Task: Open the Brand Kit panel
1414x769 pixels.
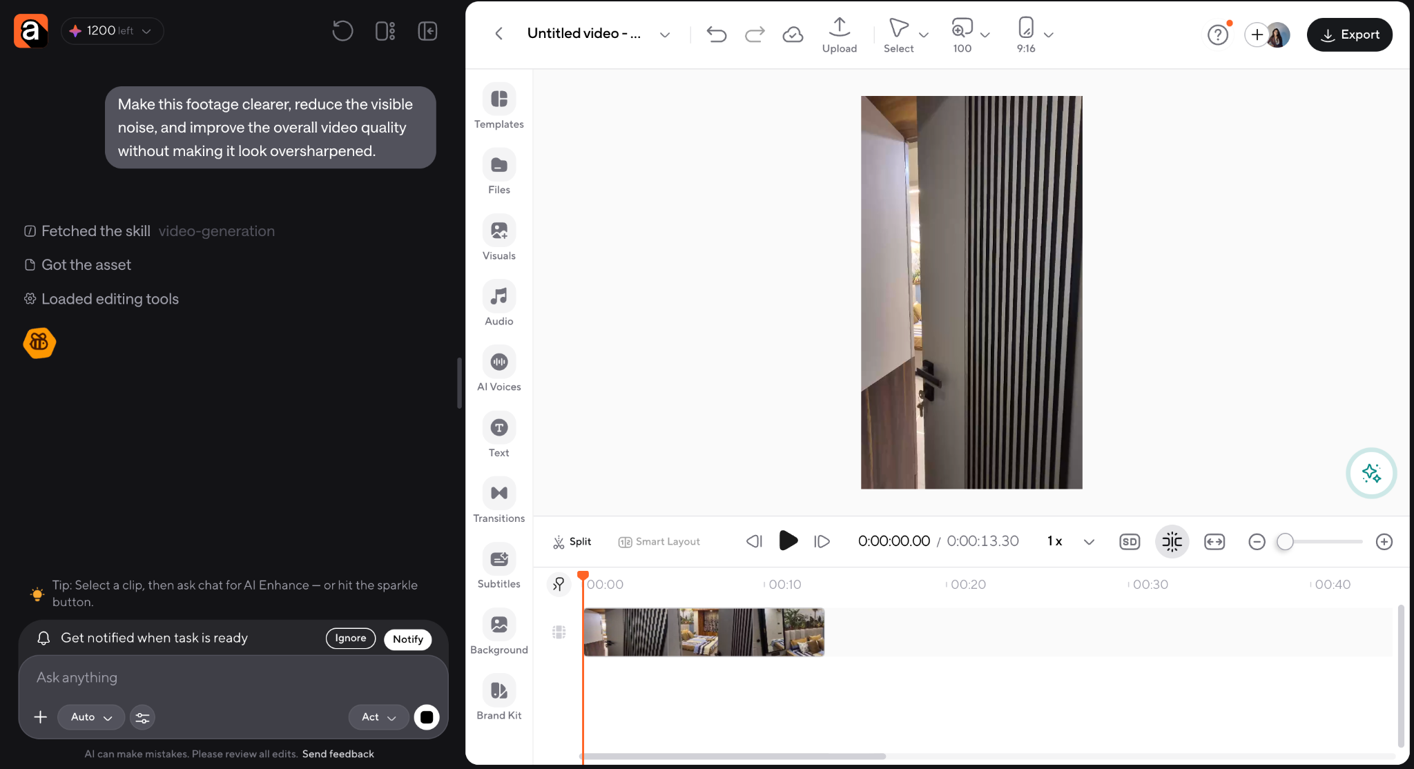Action: click(498, 698)
